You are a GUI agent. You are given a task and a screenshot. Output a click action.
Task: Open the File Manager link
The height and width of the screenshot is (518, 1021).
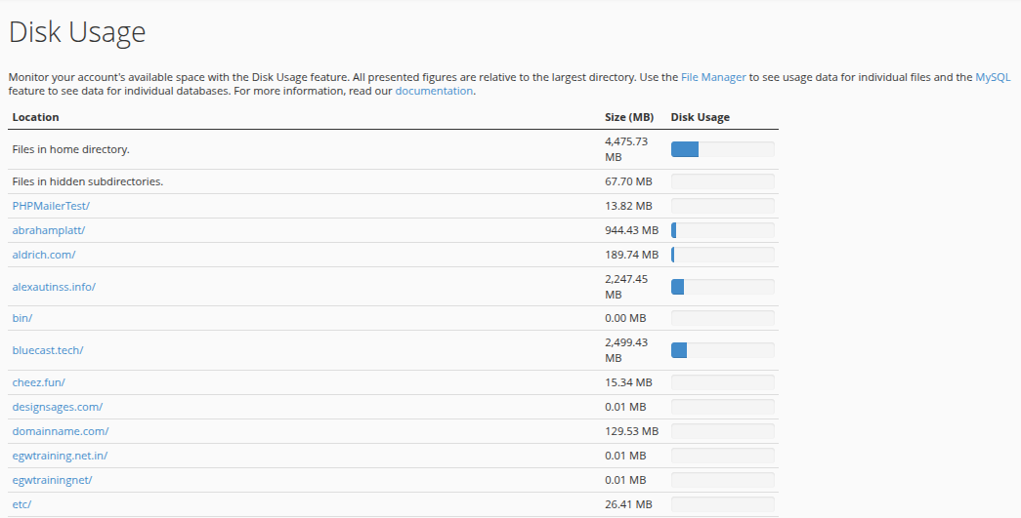tap(713, 77)
